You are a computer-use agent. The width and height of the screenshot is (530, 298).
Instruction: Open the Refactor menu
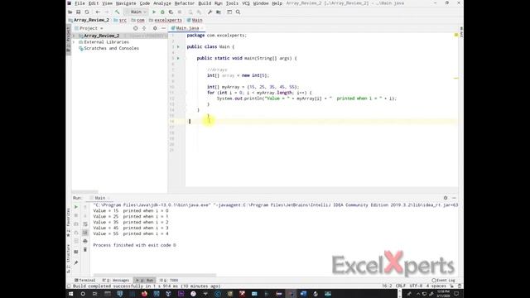(185, 3)
